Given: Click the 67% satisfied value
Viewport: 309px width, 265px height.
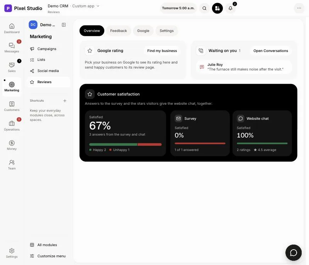Looking at the screenshot, I should [x=100, y=126].
